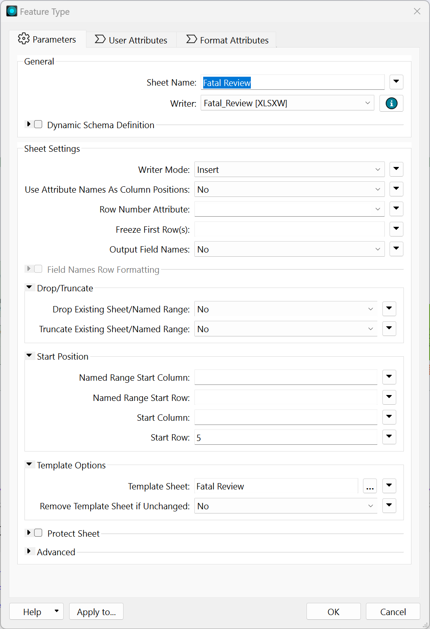The width and height of the screenshot is (430, 629).
Task: Click the Freeze First Row(s) input field
Action: (x=289, y=229)
